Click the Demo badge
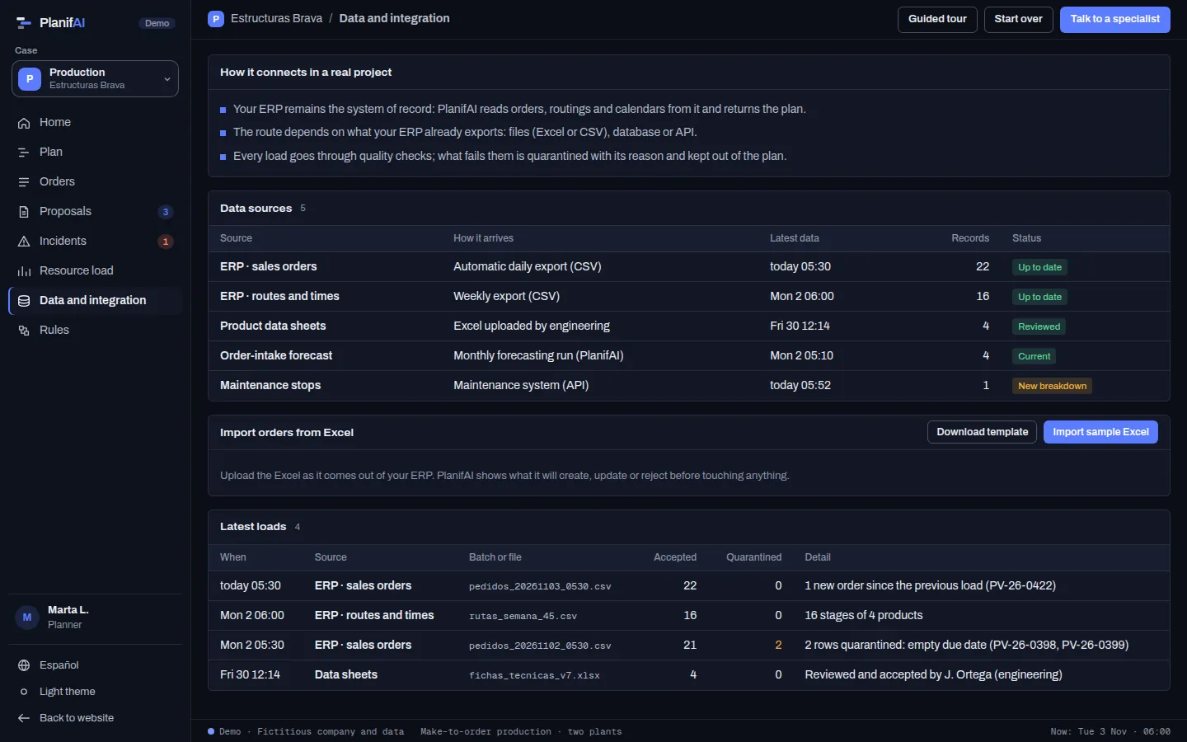 click(157, 23)
